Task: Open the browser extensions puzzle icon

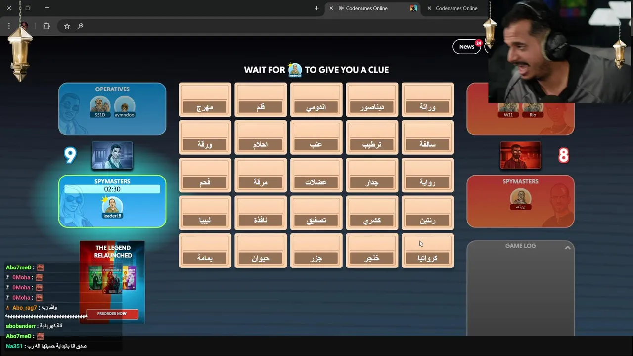Action: point(46,26)
